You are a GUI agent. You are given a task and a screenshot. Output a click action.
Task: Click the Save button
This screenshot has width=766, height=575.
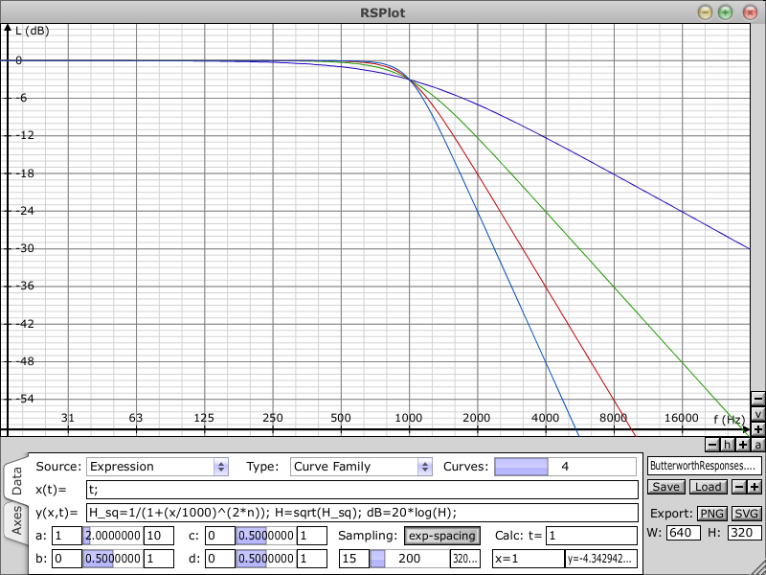665,487
